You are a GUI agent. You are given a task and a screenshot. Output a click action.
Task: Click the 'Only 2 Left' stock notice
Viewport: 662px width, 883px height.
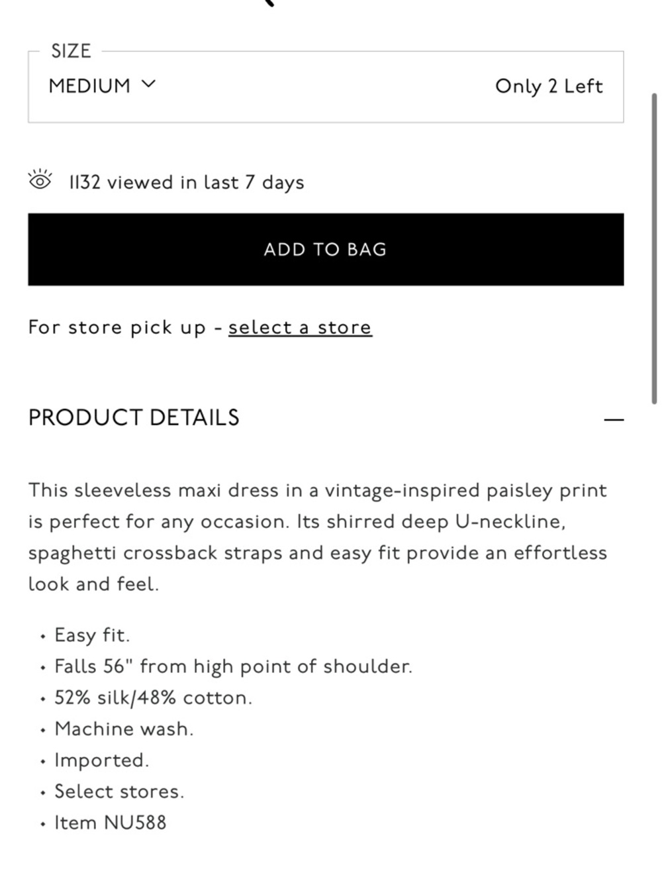tap(549, 86)
